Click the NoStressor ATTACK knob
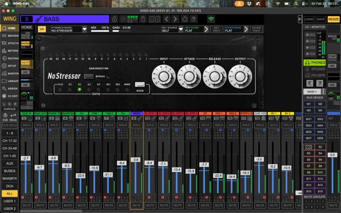Screen dimensions: 341x213 [189, 77]
